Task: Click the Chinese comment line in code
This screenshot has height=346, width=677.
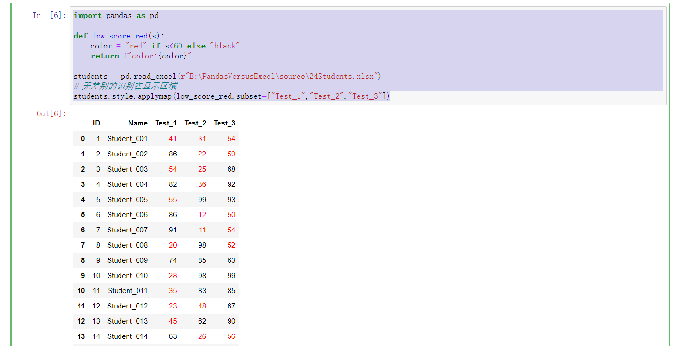Action: pyautogui.click(x=125, y=86)
